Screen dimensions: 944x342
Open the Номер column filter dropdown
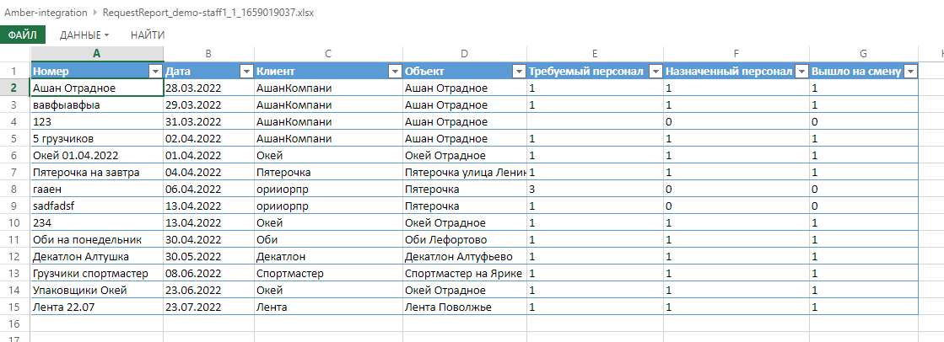tap(155, 72)
